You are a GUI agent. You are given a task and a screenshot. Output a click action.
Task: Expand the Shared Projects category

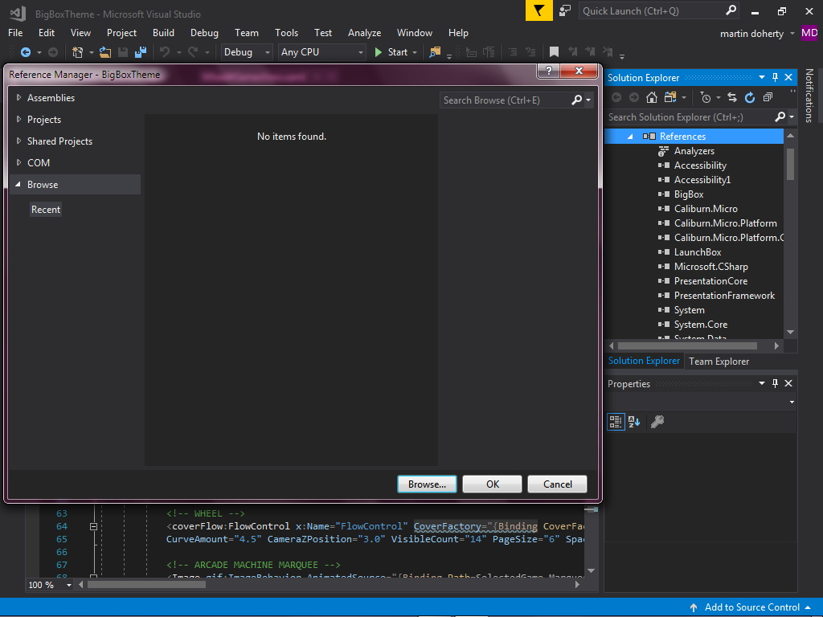[19, 141]
